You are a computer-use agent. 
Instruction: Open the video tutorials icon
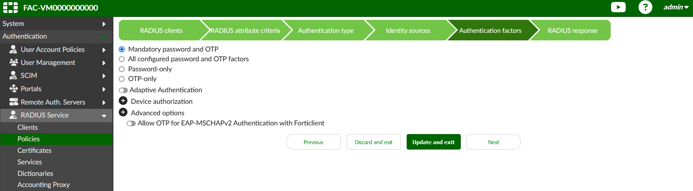point(618,7)
